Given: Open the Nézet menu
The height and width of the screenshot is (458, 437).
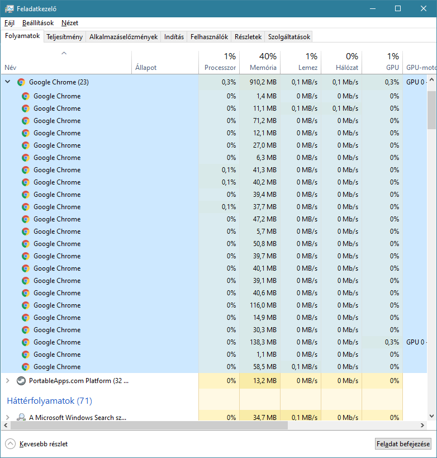Looking at the screenshot, I should tap(70, 23).
